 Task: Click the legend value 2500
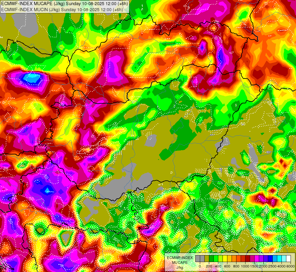(x=272, y=266)
